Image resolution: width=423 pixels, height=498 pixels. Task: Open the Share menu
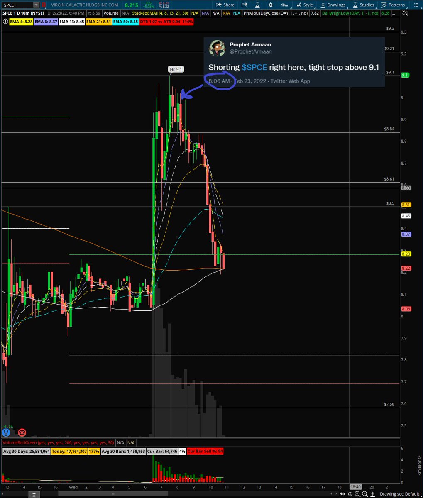[x=225, y=5]
